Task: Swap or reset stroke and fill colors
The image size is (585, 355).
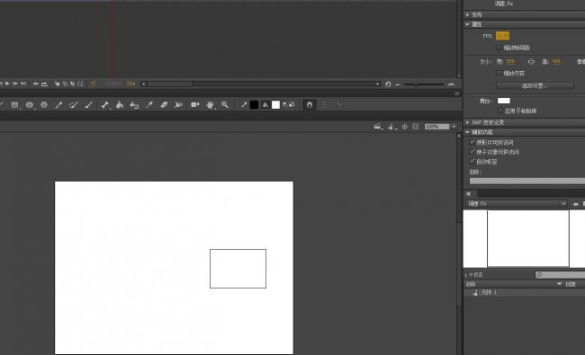Action: point(288,104)
